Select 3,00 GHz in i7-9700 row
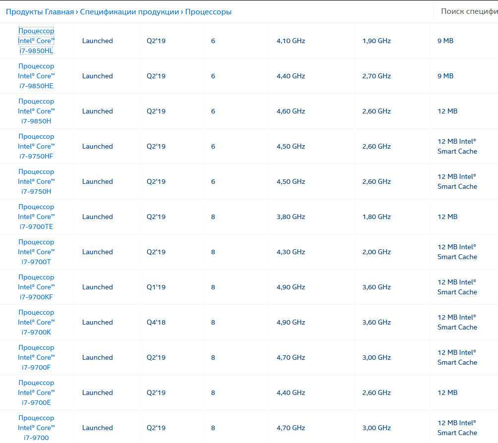Screen dimensions: 498x443 (377, 428)
